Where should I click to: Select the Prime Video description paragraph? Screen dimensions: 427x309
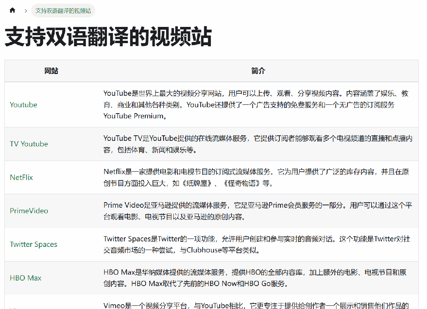pyautogui.click(x=258, y=211)
